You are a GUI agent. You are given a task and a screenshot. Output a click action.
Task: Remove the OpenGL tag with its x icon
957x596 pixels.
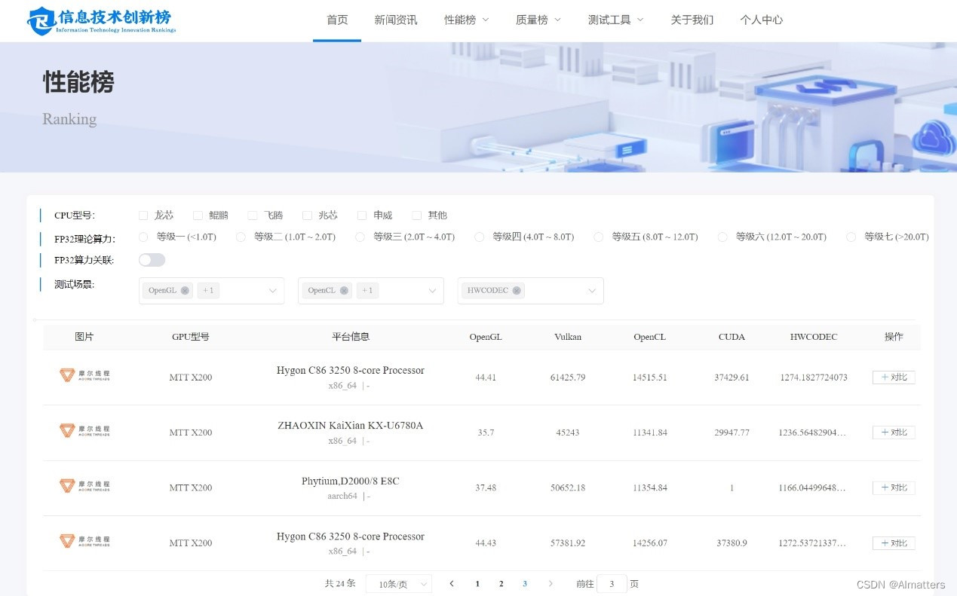(185, 291)
